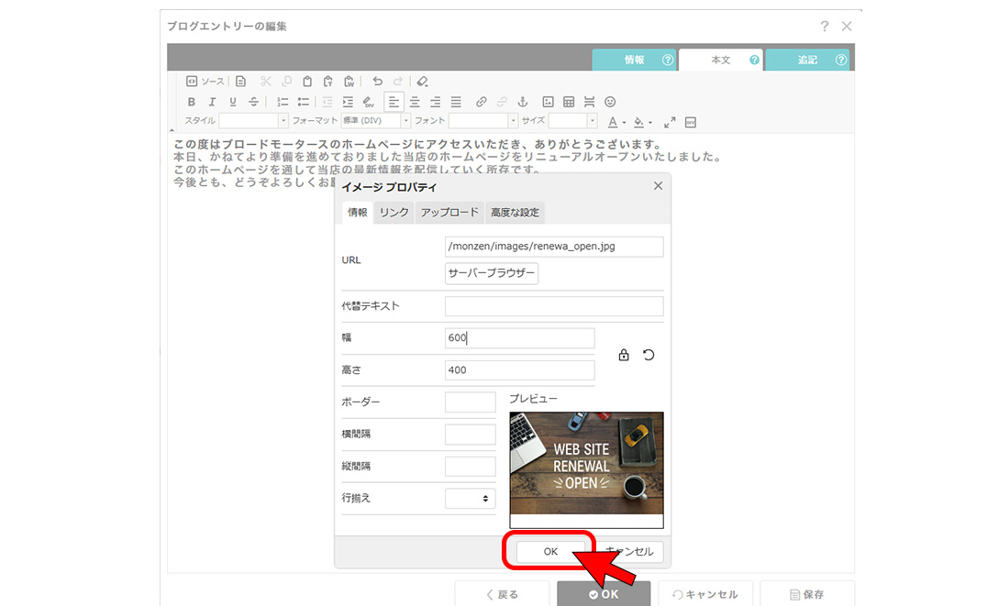Viewport: 998px width, 606px height.
Task: Toggle bold formatting in the editor toolbar
Action: tap(192, 102)
